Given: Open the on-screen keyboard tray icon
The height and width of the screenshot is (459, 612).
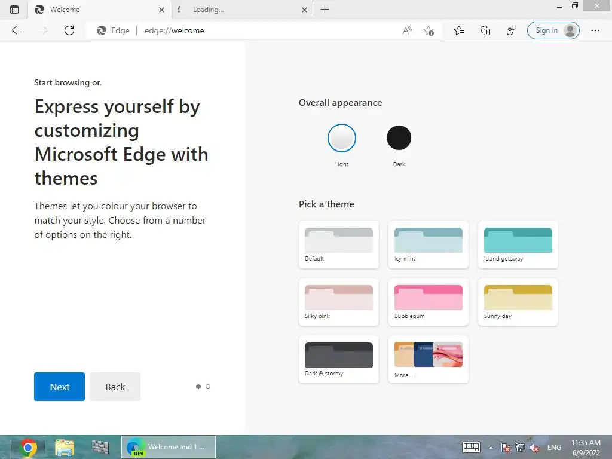Looking at the screenshot, I should pos(471,447).
